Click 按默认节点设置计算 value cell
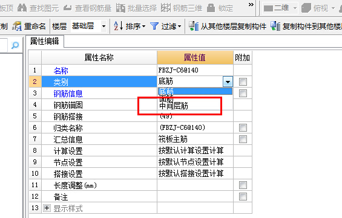The height and width of the screenshot is (218, 342). click(x=195, y=162)
